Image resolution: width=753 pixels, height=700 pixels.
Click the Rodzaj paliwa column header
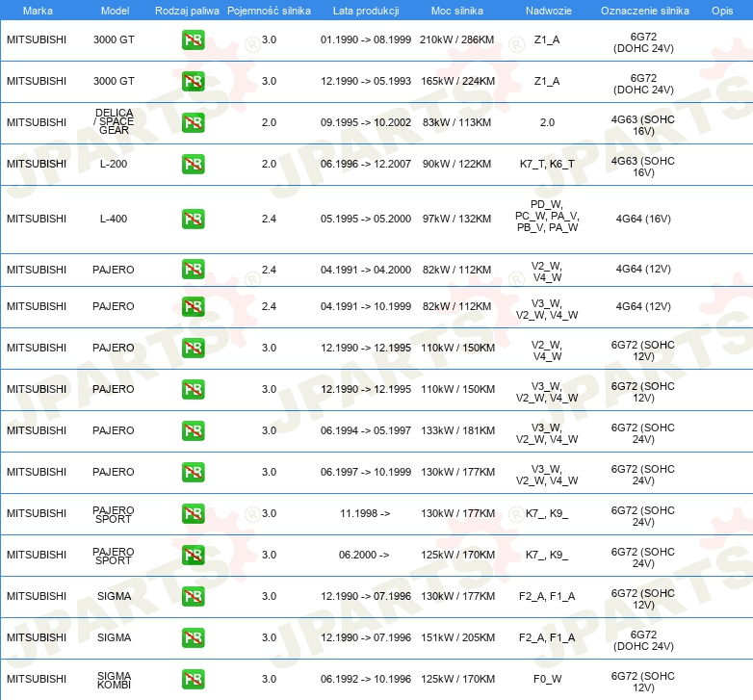tap(186, 11)
